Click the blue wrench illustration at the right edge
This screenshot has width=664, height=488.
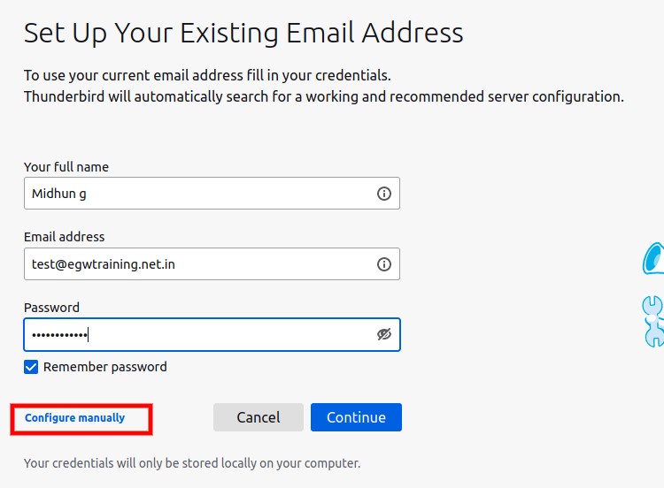pos(652,320)
